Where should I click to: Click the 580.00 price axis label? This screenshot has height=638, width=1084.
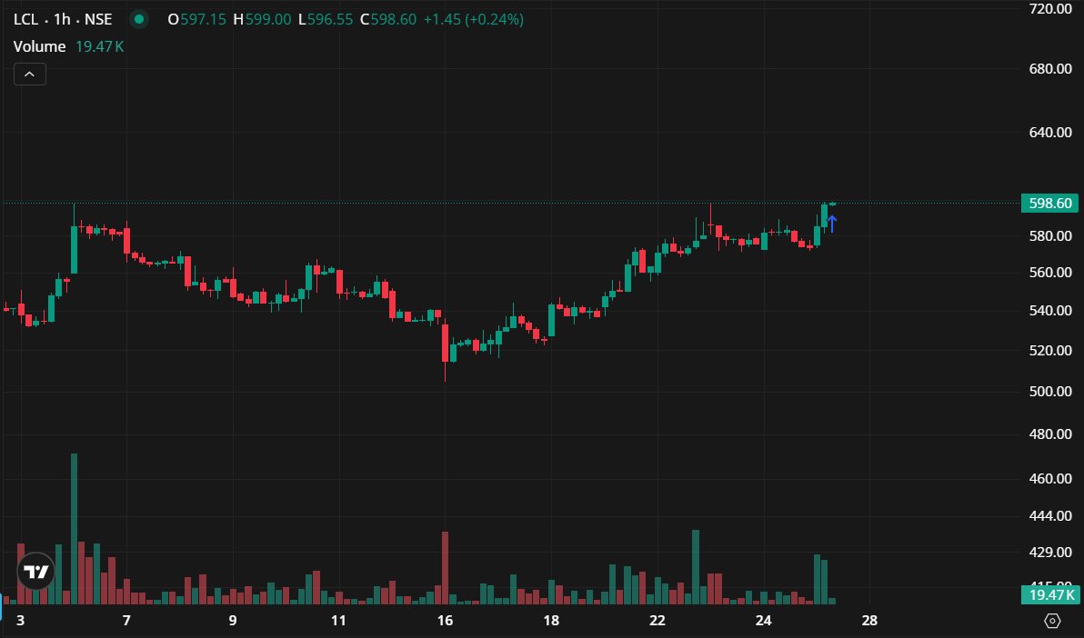[1050, 235]
